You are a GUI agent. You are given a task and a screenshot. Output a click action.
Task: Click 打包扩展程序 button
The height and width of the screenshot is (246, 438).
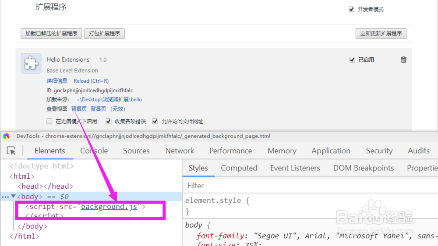click(104, 34)
